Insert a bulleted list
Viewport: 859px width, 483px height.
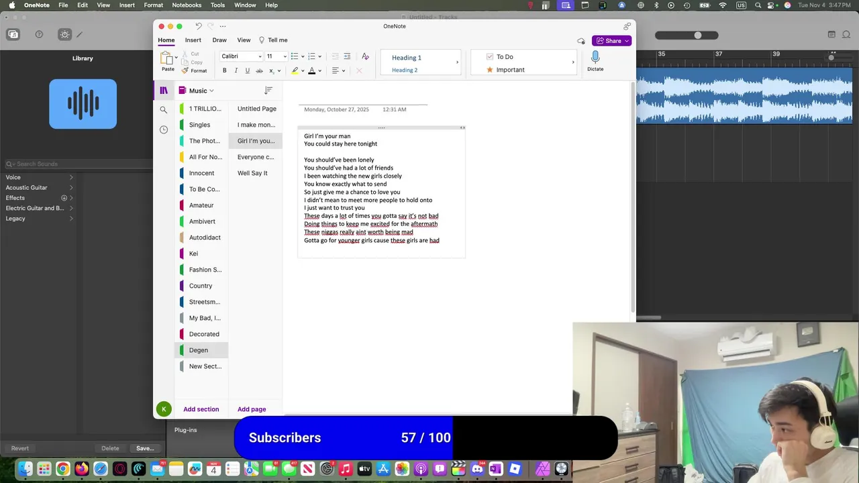point(294,56)
